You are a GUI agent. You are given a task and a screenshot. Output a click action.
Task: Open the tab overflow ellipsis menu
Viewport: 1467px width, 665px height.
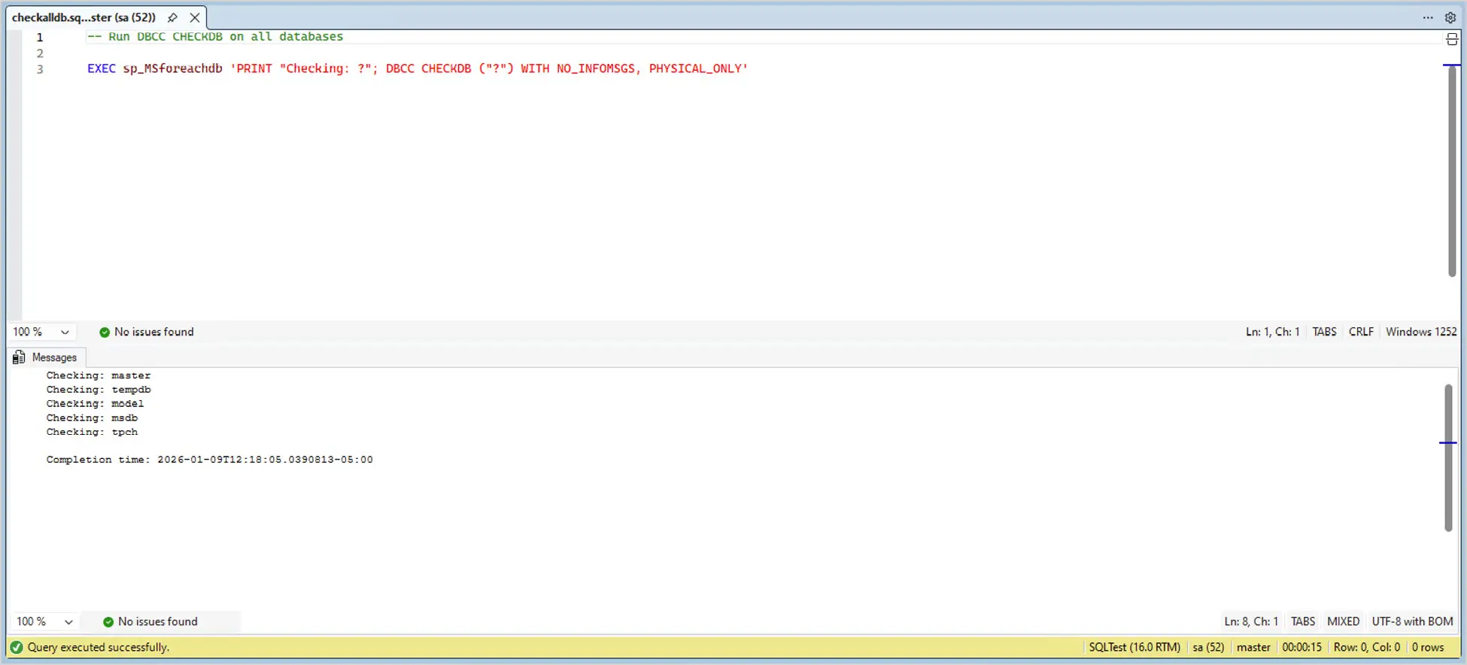[1428, 17]
